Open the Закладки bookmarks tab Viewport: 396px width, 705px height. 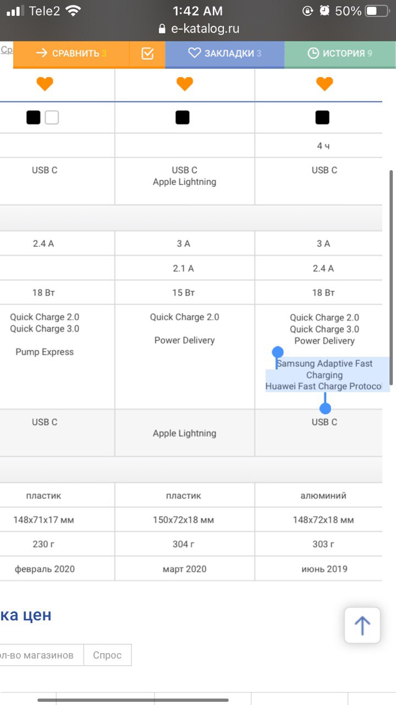224,53
